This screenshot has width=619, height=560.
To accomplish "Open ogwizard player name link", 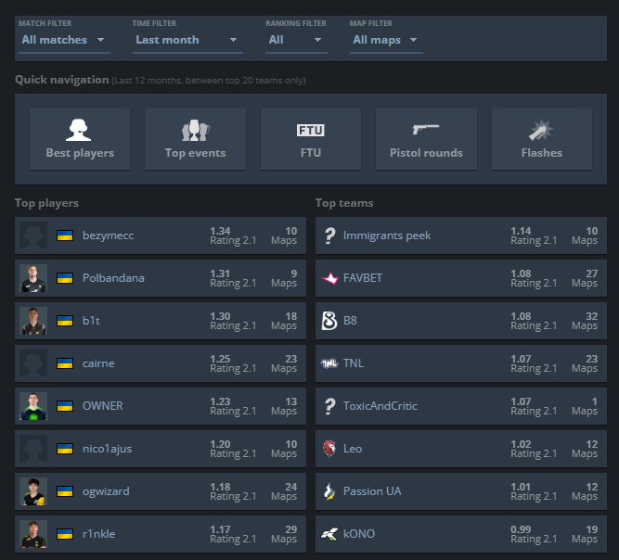I will coord(106,491).
